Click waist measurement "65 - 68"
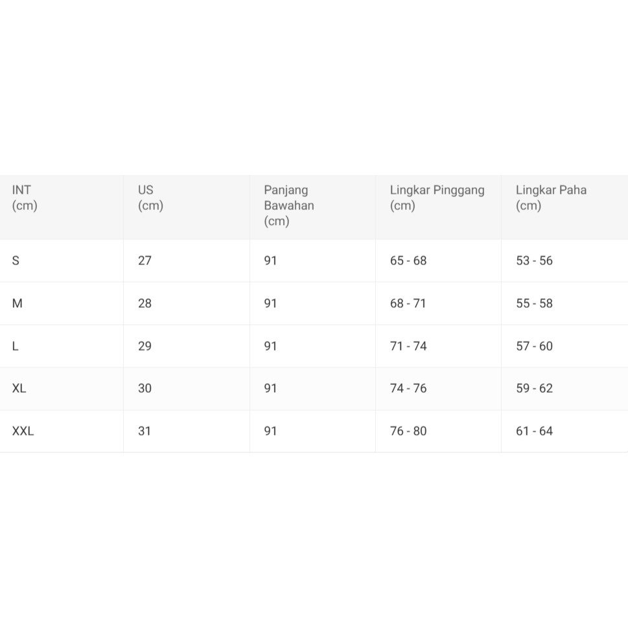Viewport: 628px width, 628px height. coord(408,261)
